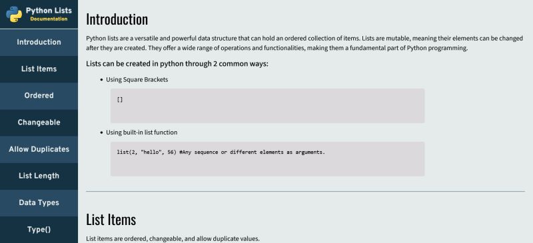Open the Introduction sidebar link
Screen dimensions: 533x243
tap(39, 42)
